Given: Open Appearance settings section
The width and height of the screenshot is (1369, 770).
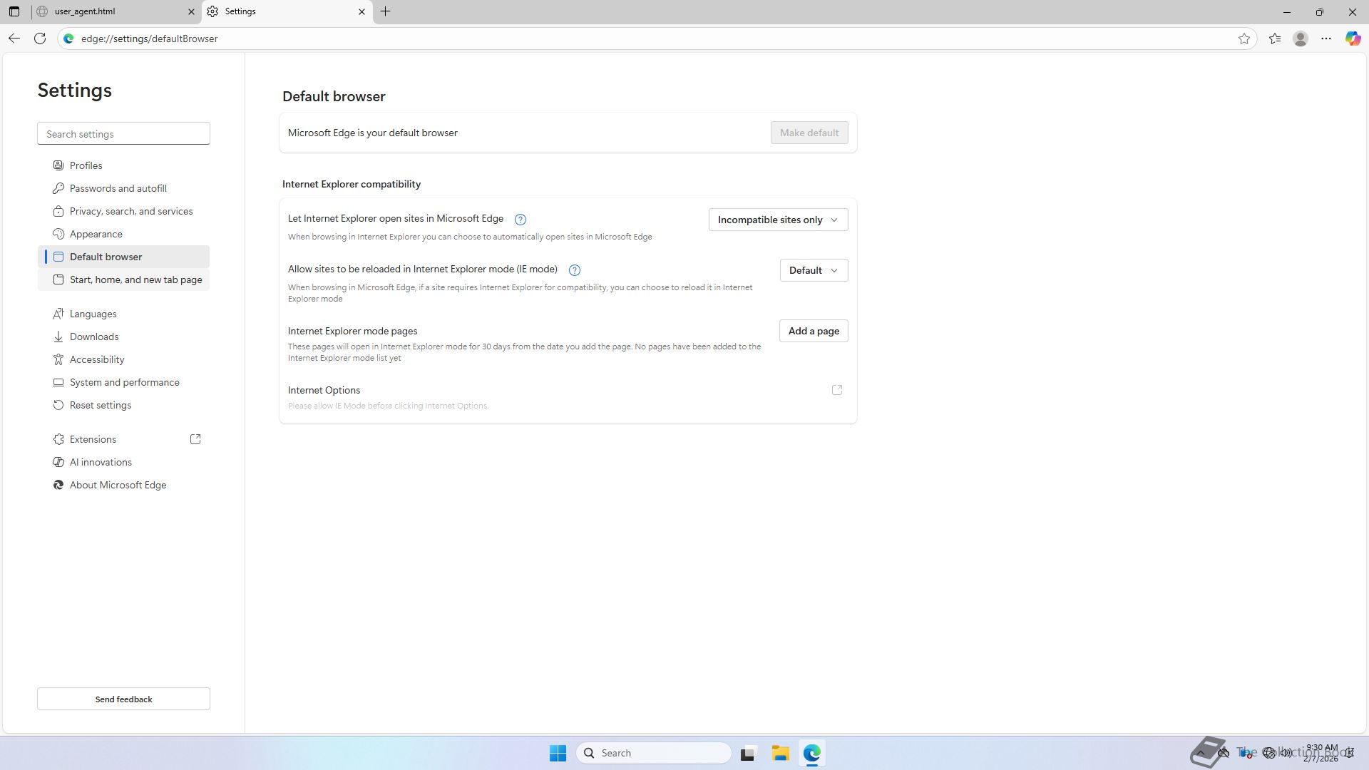Looking at the screenshot, I should coord(96,234).
